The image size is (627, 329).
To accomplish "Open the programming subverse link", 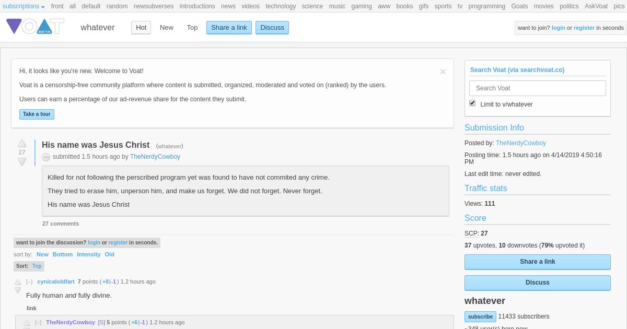I will (486, 6).
